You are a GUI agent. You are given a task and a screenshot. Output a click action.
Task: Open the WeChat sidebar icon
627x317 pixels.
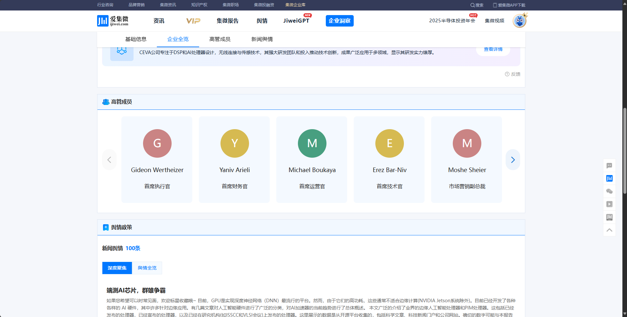tap(609, 191)
